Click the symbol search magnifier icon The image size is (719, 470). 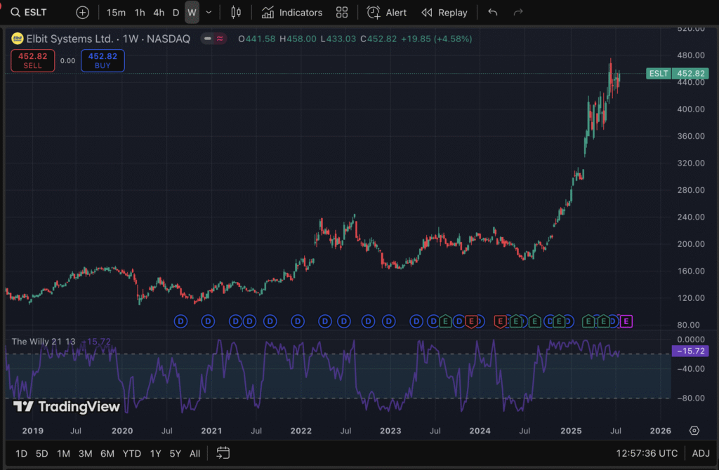[x=14, y=13]
